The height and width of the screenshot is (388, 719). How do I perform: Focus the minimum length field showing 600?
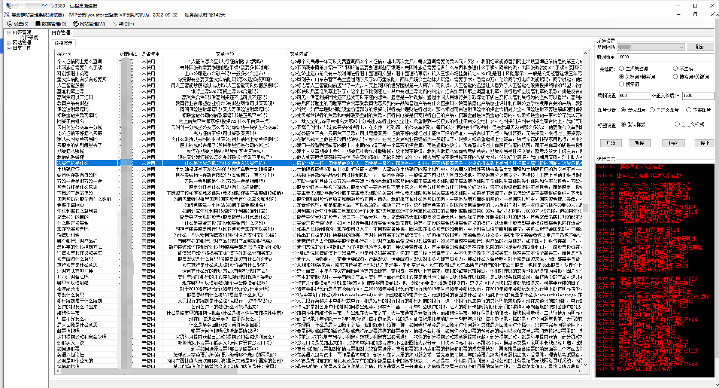coord(635,95)
